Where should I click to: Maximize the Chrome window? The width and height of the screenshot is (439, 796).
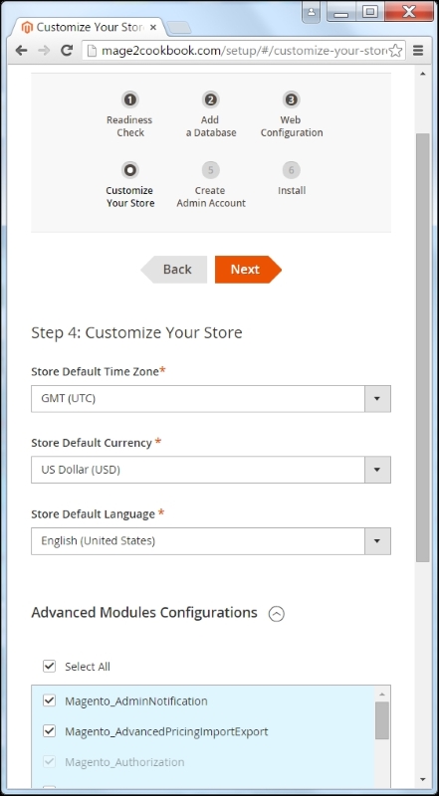click(370, 11)
